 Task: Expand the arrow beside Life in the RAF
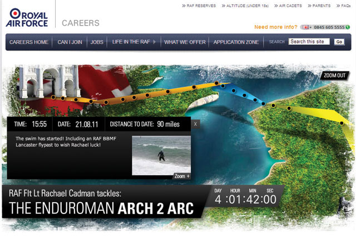click(155, 42)
